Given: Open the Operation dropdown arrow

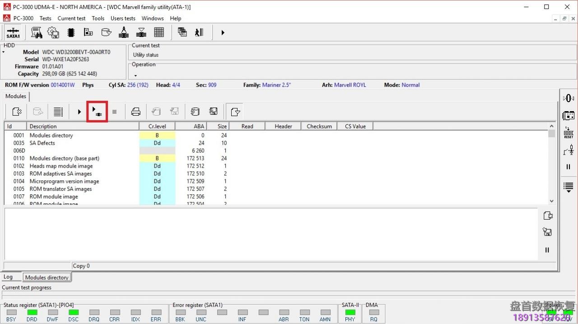Looking at the screenshot, I should click(x=135, y=75).
